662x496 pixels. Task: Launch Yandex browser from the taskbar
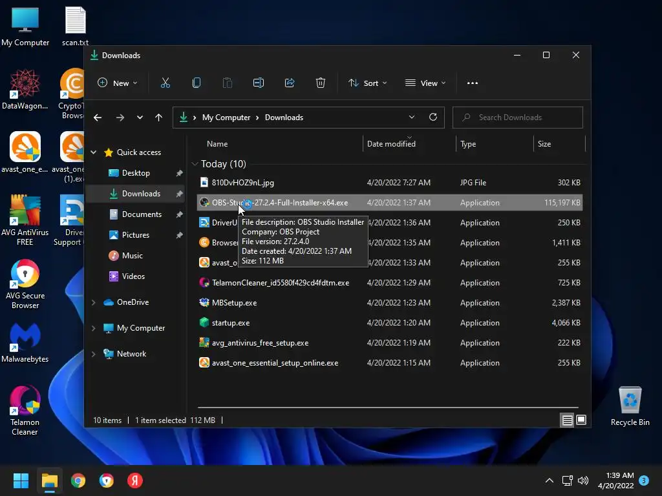tap(135, 480)
